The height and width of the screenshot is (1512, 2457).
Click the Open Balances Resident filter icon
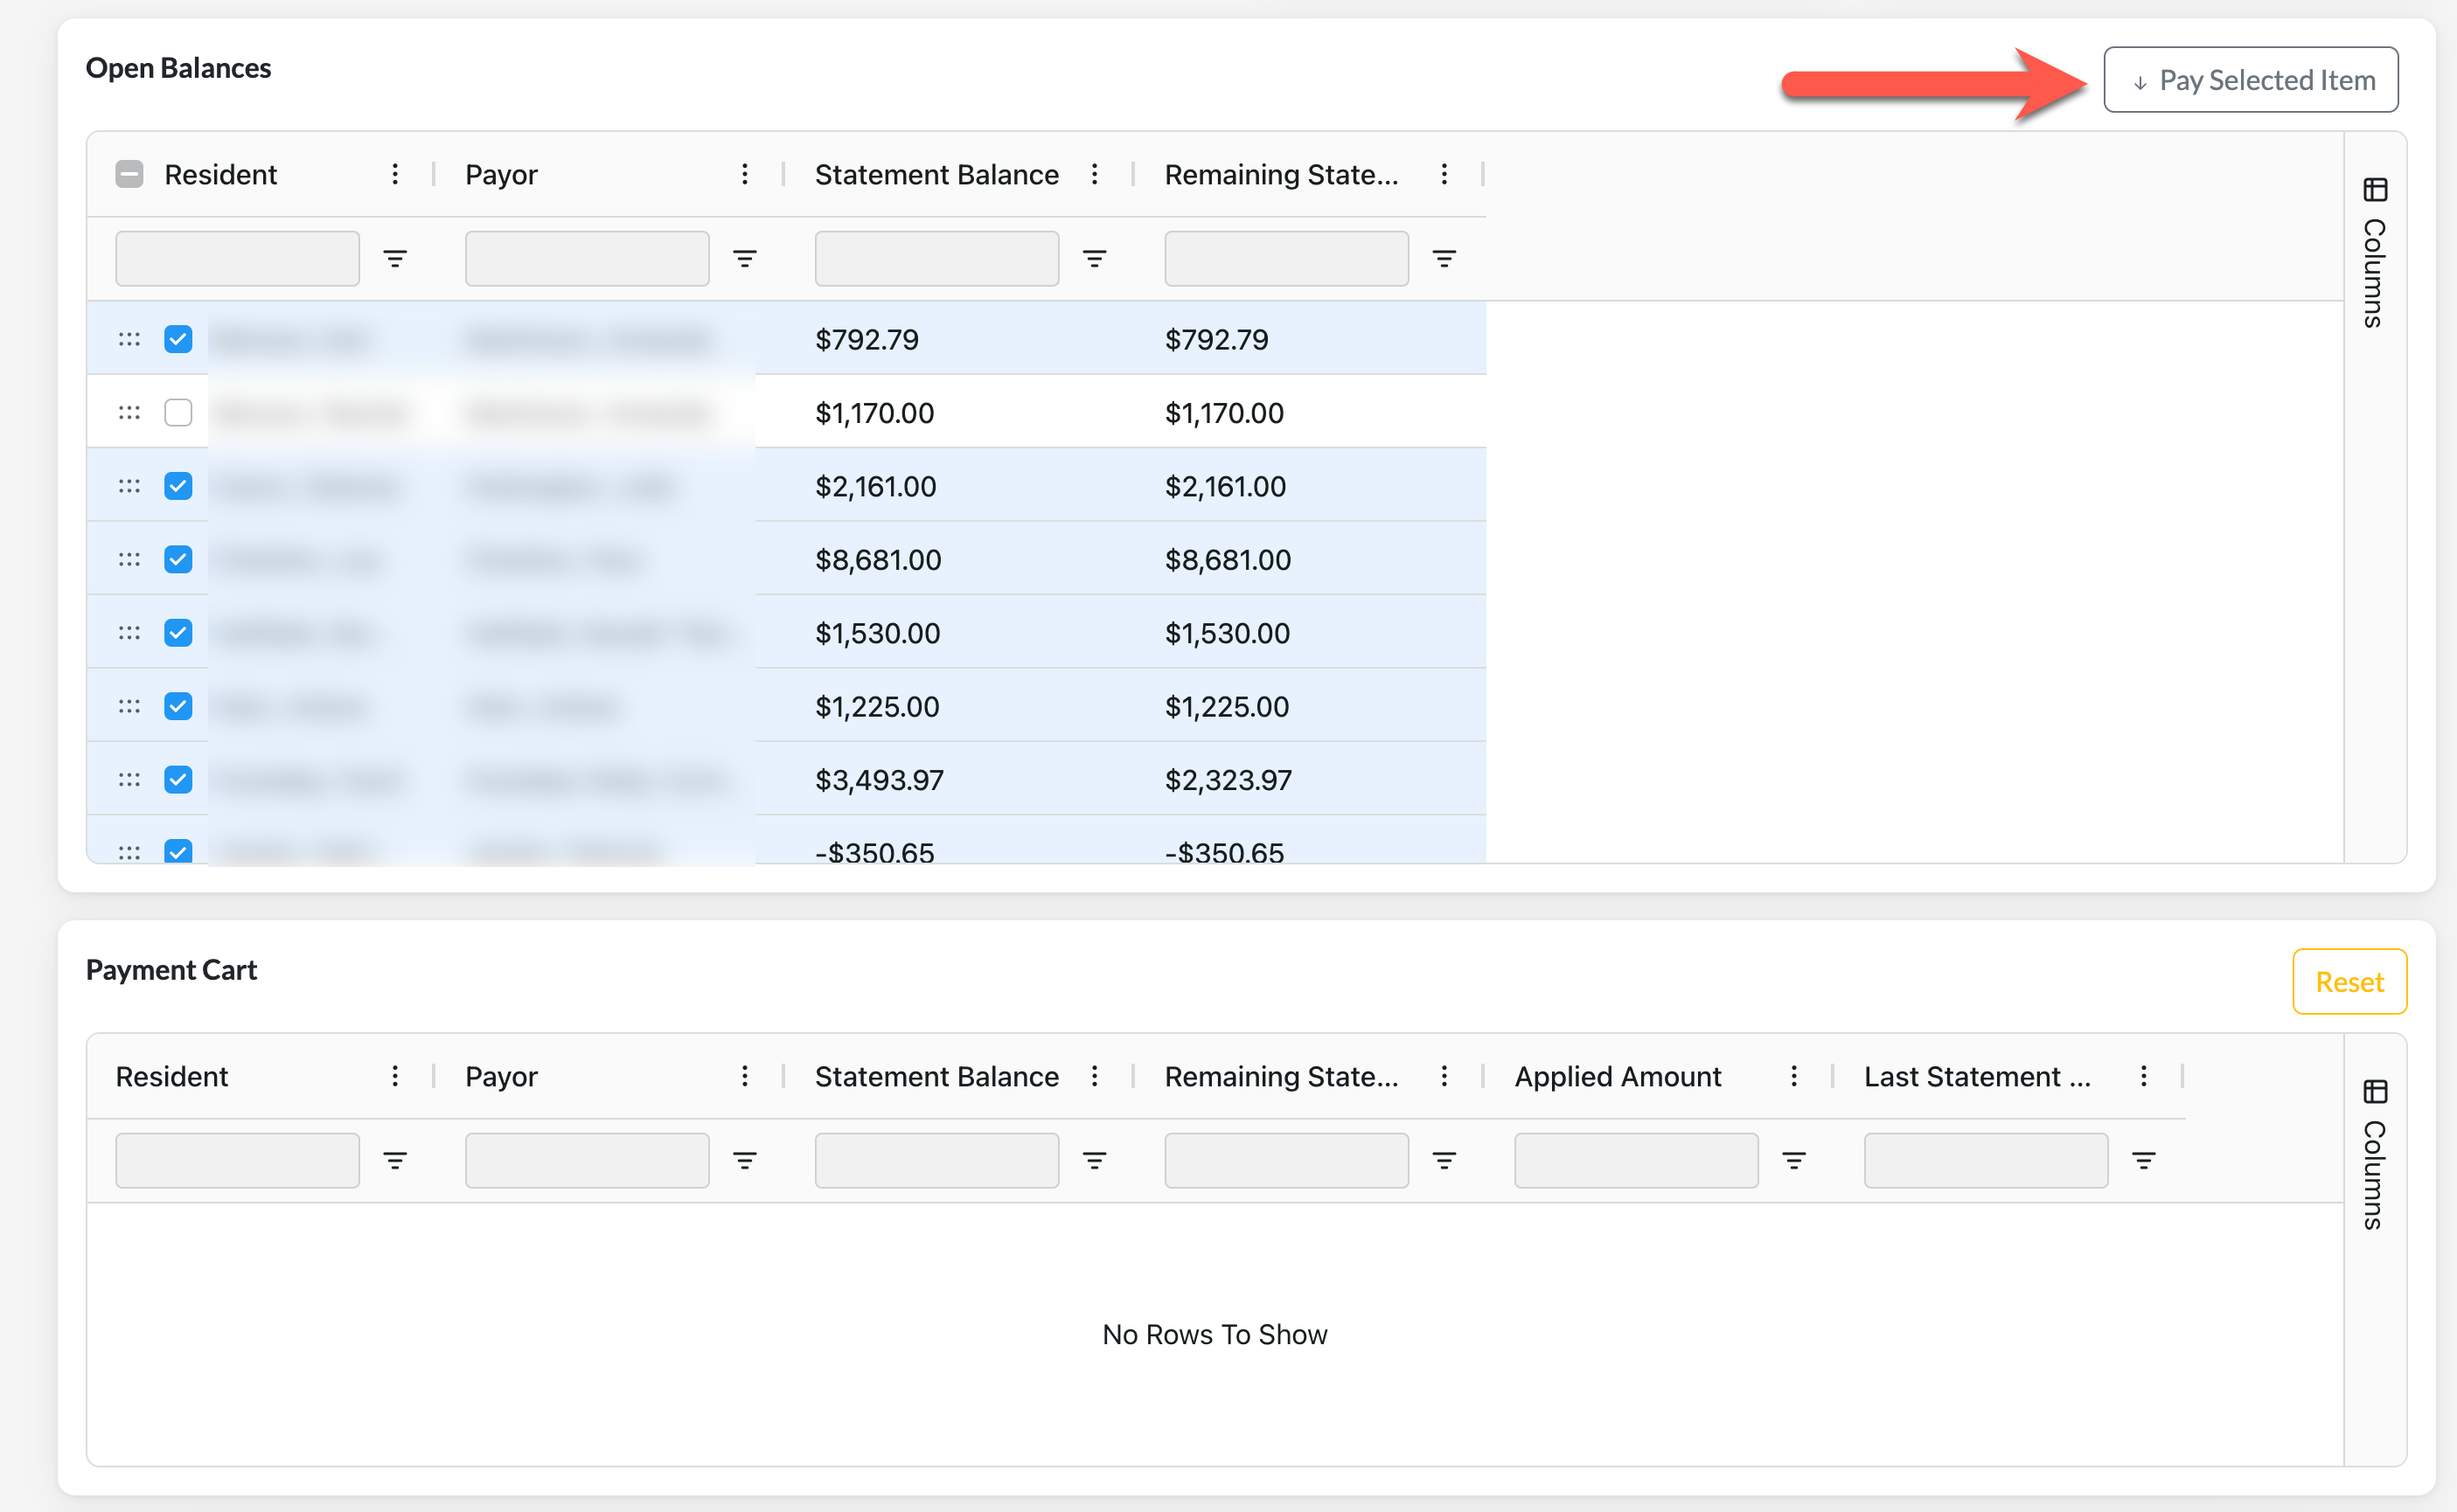[x=395, y=259]
